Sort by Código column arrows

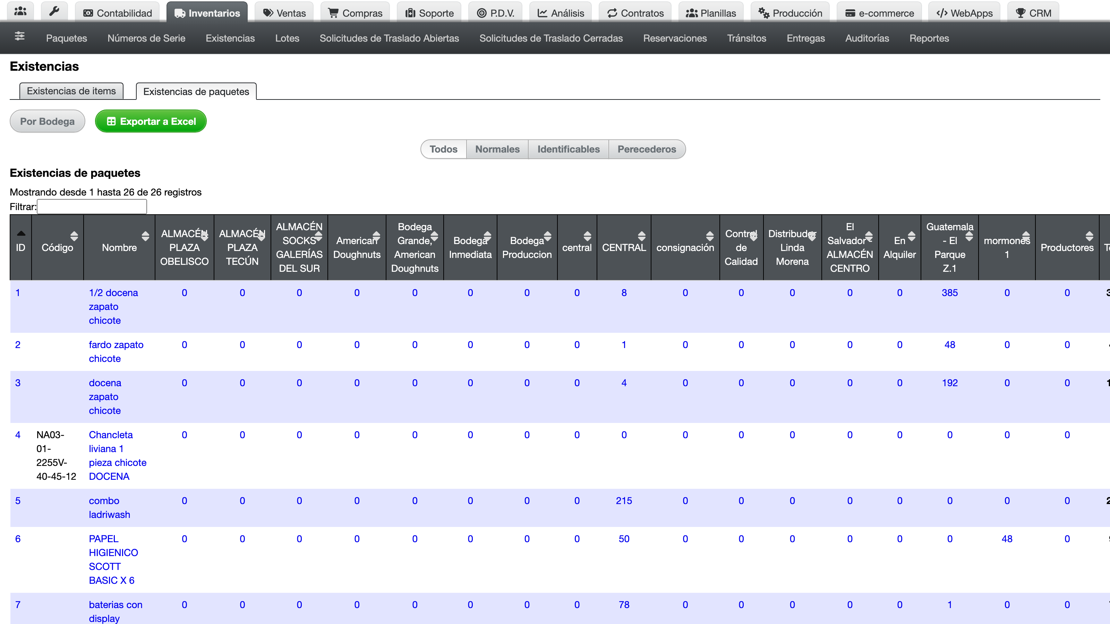pos(74,236)
